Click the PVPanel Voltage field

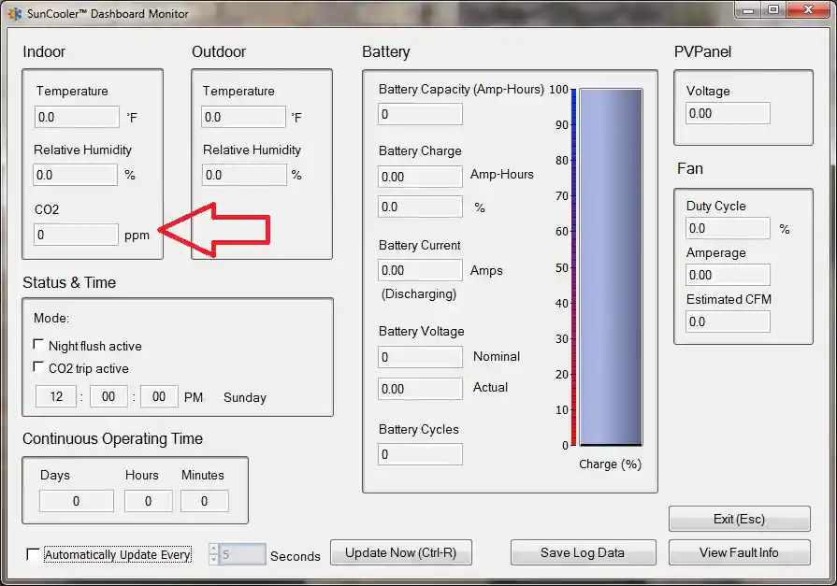(728, 113)
